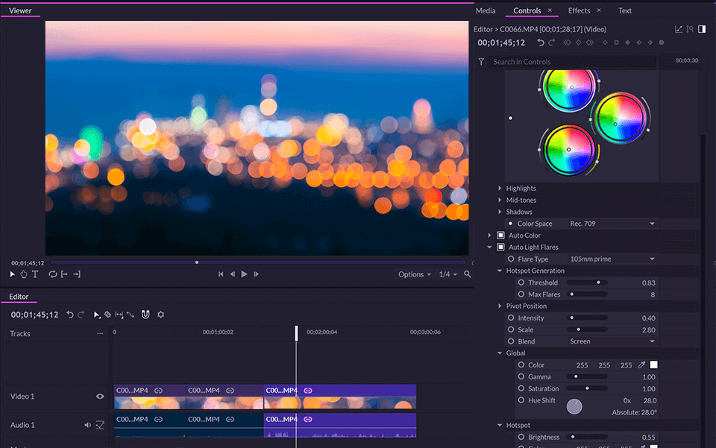Hide the Video 1 track
The height and width of the screenshot is (448, 716).
pyautogui.click(x=100, y=397)
